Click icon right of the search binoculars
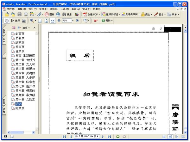Viewport: 190px width, 142px height. click(77, 15)
